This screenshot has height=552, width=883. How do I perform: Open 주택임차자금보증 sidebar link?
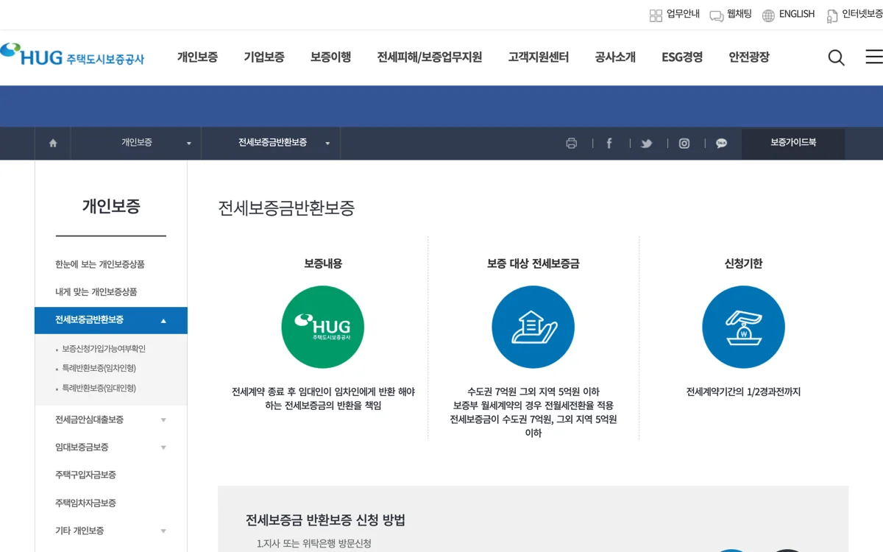[x=85, y=503]
